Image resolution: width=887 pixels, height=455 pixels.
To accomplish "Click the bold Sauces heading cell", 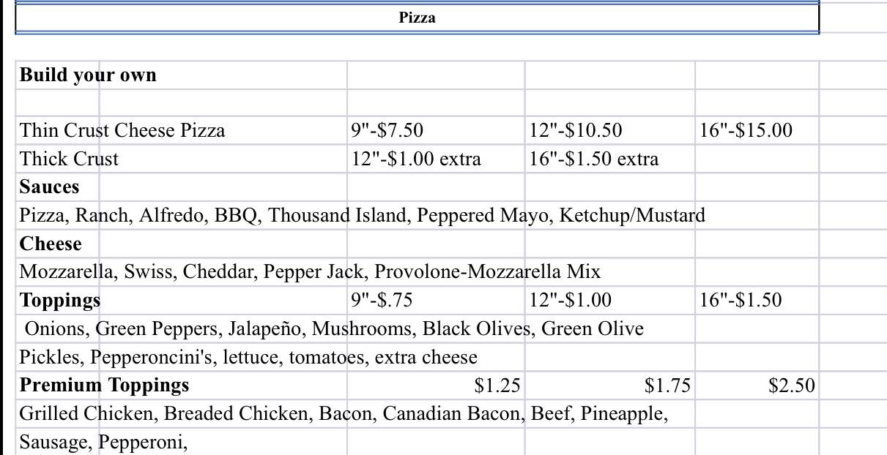I will point(49,187).
